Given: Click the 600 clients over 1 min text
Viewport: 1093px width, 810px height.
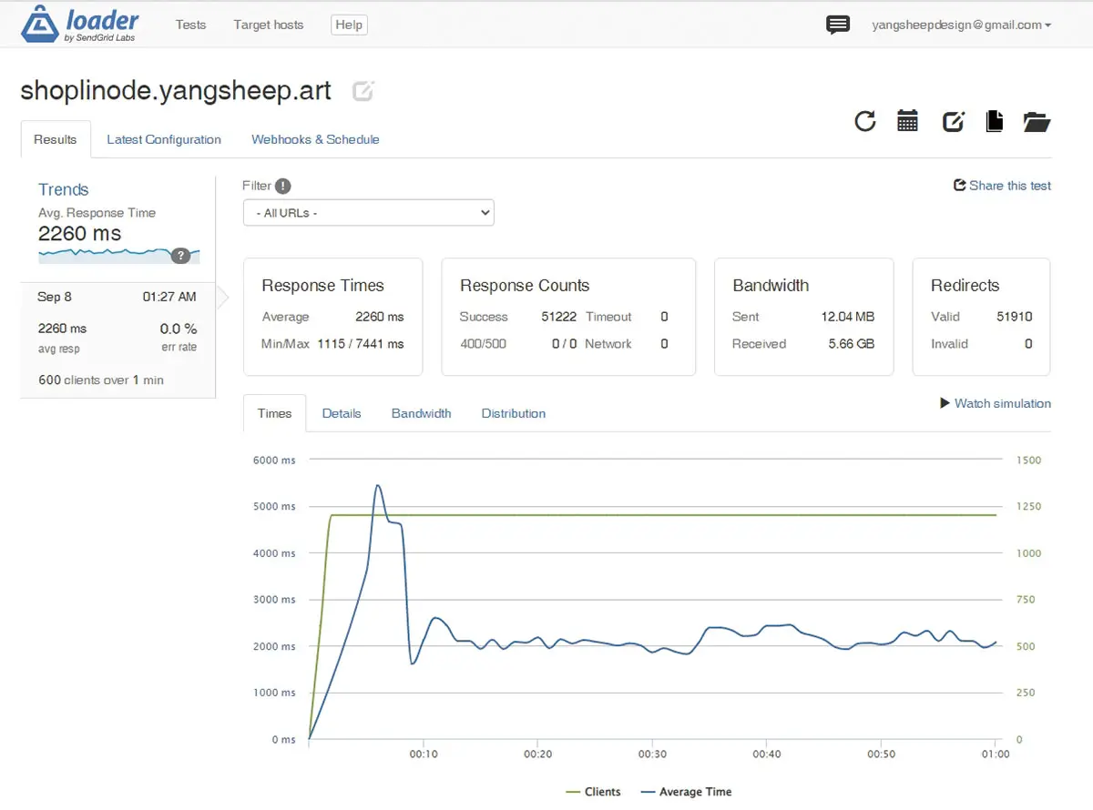Looking at the screenshot, I should pyautogui.click(x=101, y=380).
